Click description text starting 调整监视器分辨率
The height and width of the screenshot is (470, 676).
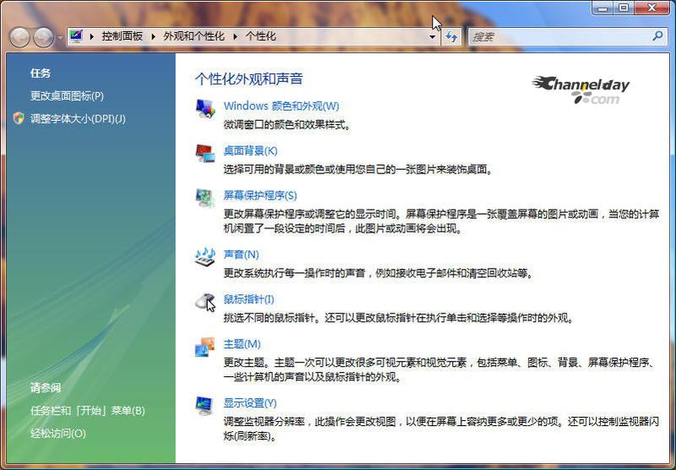(x=441, y=429)
